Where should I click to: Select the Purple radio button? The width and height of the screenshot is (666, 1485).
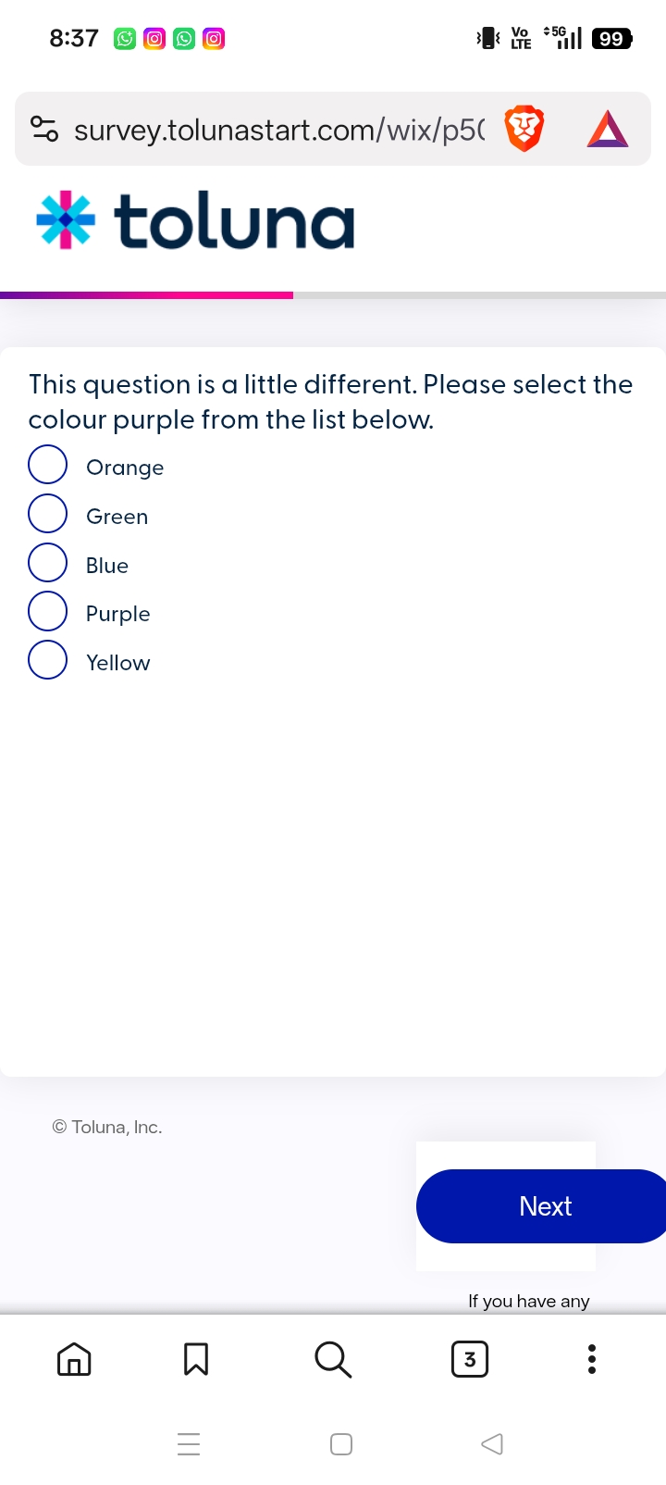(48, 611)
